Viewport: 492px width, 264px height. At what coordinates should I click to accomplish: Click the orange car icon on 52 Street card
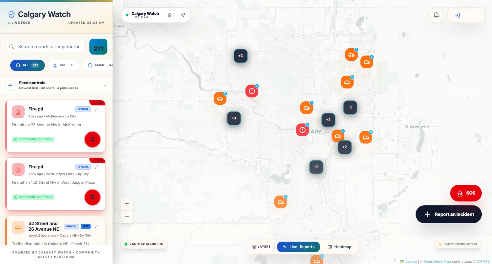(x=18, y=227)
